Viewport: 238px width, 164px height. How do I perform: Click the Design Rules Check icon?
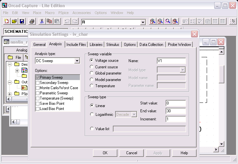pos(200,21)
